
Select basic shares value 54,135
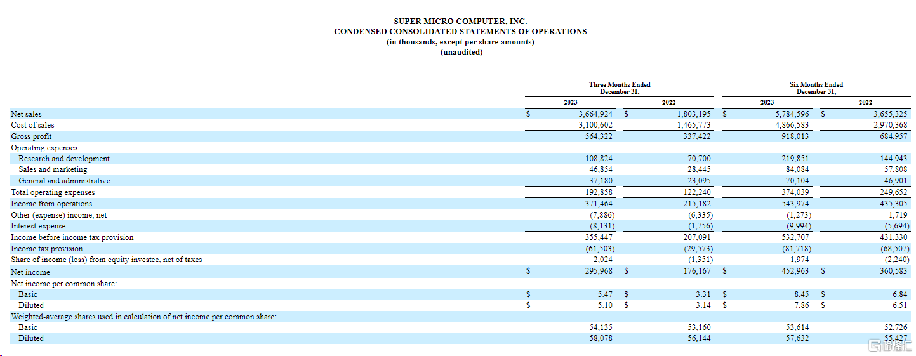601,327
